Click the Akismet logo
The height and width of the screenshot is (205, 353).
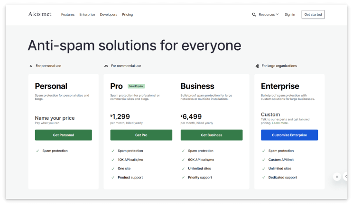40,14
